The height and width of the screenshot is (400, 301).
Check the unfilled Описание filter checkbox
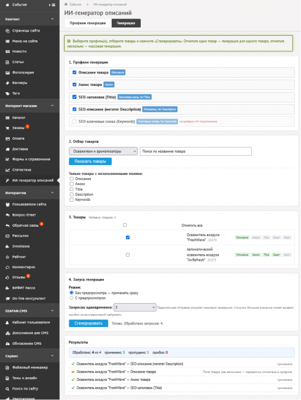pos(71,179)
